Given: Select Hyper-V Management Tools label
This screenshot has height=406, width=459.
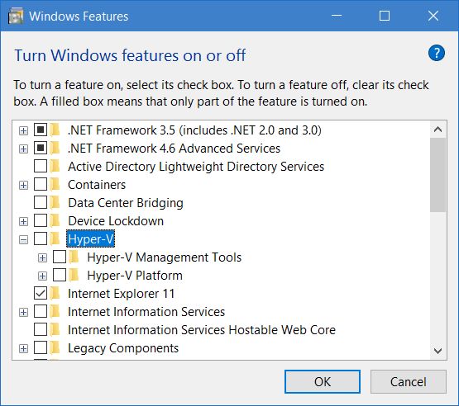Looking at the screenshot, I should pos(165,257).
